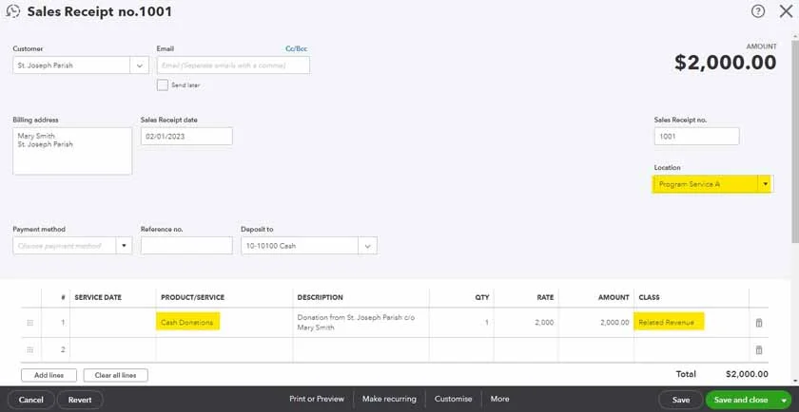Click Save and close button
Image resolution: width=799 pixels, height=412 pixels.
click(x=741, y=401)
